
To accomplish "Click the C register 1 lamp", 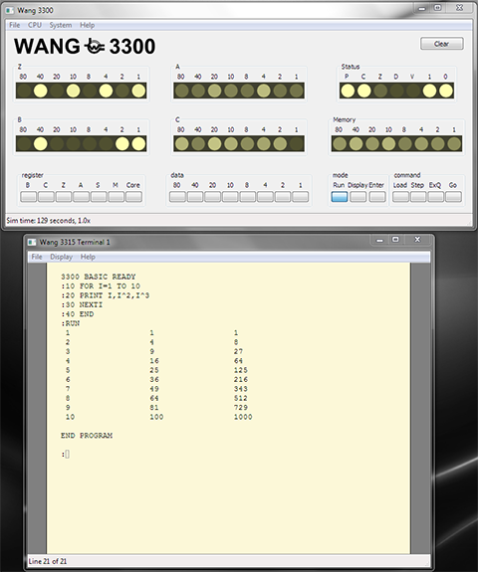I will coord(297,143).
